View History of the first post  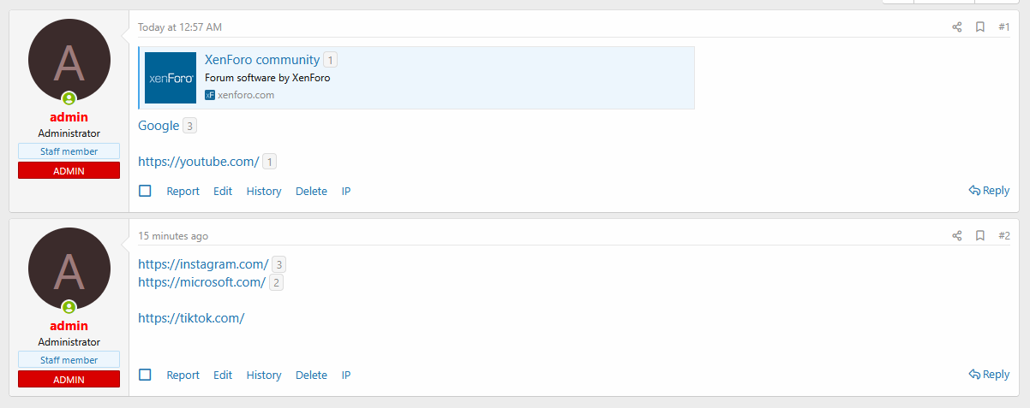pyautogui.click(x=264, y=191)
